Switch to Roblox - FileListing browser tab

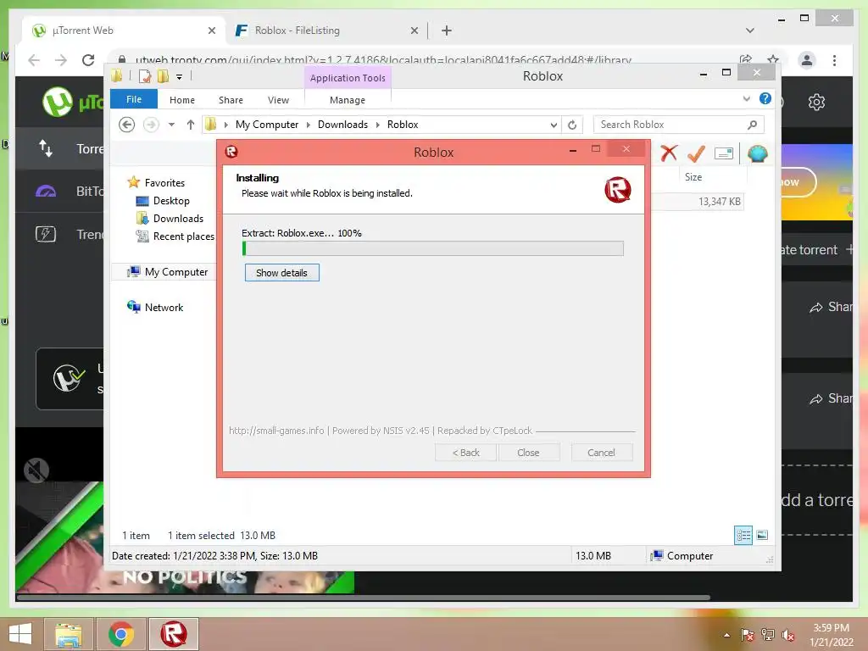[x=326, y=31]
